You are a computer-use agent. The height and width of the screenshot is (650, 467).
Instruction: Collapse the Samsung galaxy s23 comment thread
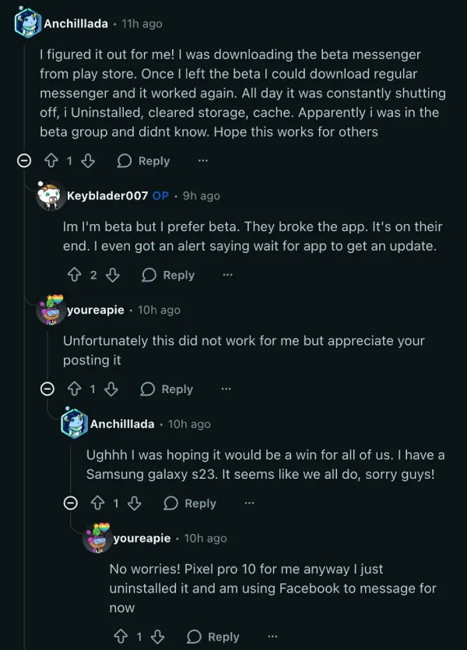click(70, 503)
